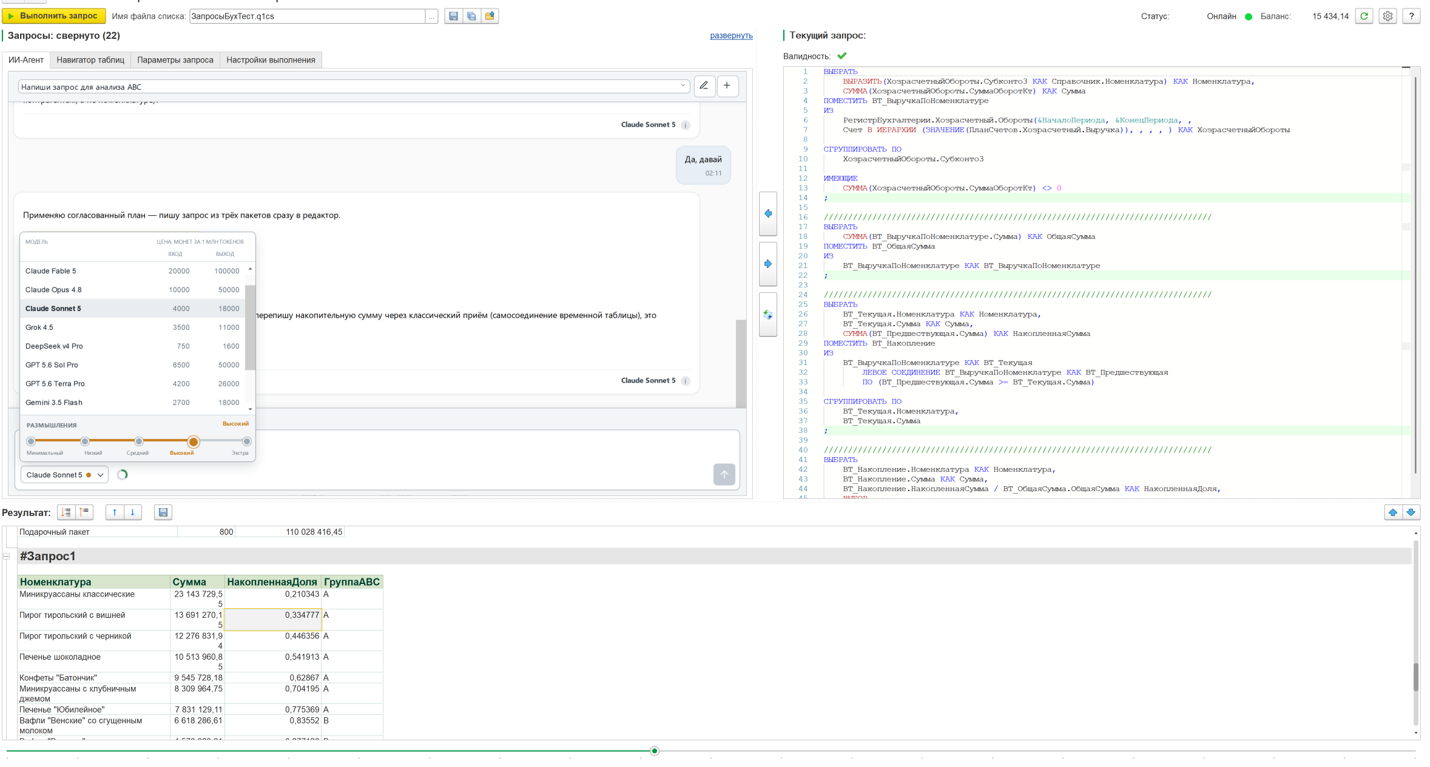
Task: Toggle the Claude Sonnet 5 model selector
Action: [64, 475]
